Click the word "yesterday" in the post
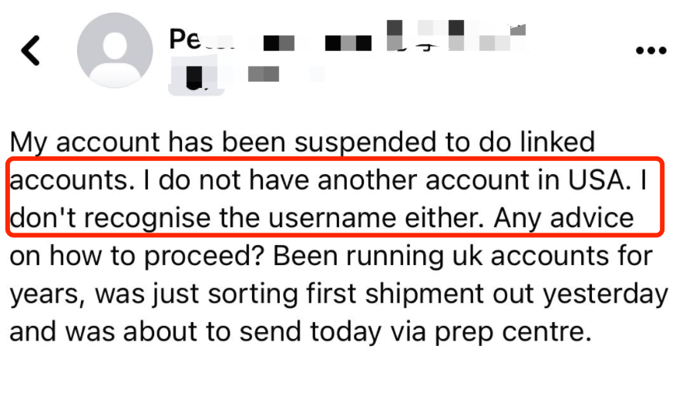686x396 pixels. coord(606,294)
